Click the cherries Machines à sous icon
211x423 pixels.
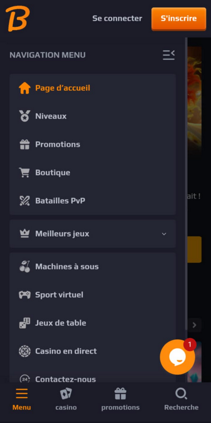pos(24,266)
